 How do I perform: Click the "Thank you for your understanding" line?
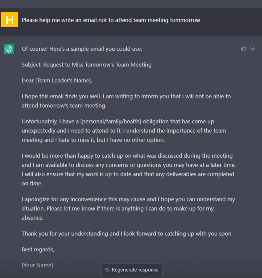127,234
